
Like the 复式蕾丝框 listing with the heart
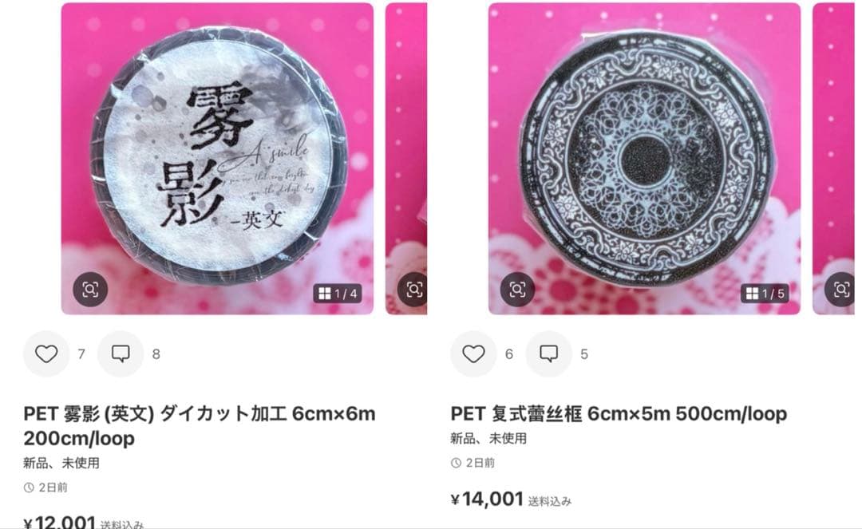[x=473, y=353]
